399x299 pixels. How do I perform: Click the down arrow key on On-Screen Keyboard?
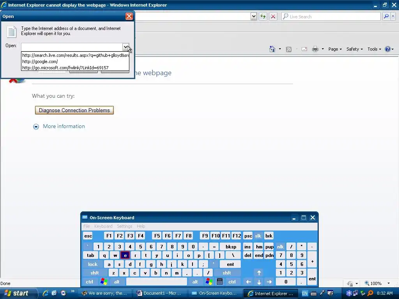pyautogui.click(x=259, y=282)
